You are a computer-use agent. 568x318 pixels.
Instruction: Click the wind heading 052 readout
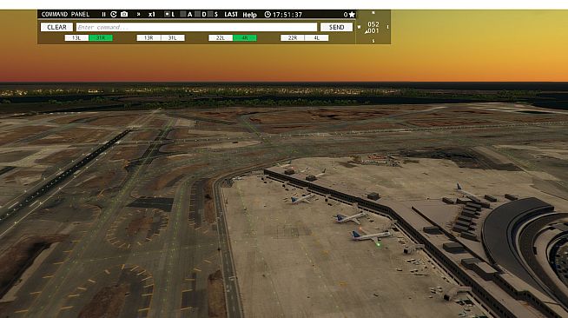pos(373,24)
